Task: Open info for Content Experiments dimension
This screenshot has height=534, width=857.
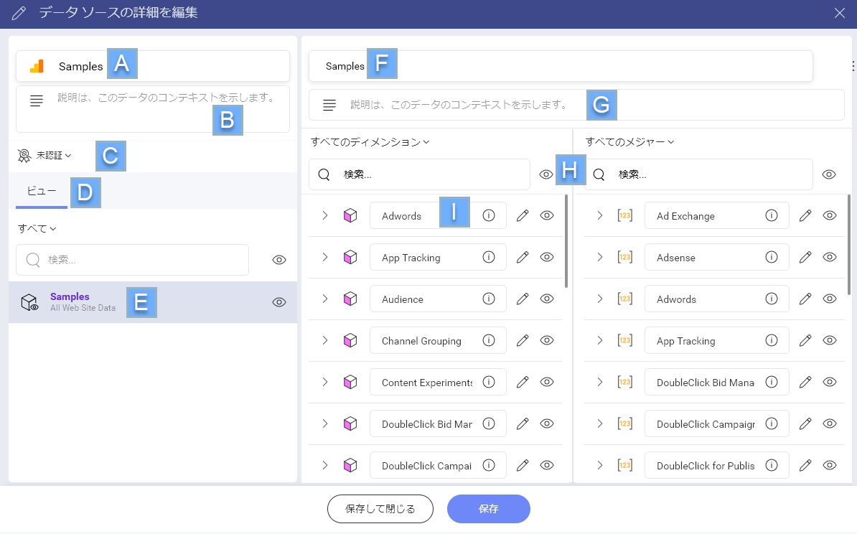Action: click(x=489, y=382)
